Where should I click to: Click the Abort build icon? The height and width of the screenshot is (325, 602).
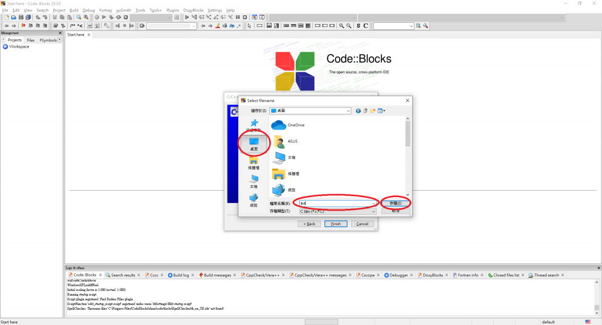tap(126, 17)
